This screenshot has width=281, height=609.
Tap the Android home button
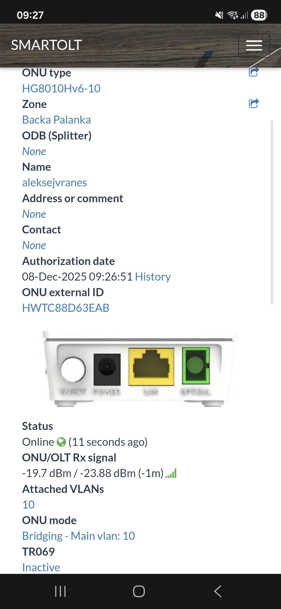click(x=139, y=591)
